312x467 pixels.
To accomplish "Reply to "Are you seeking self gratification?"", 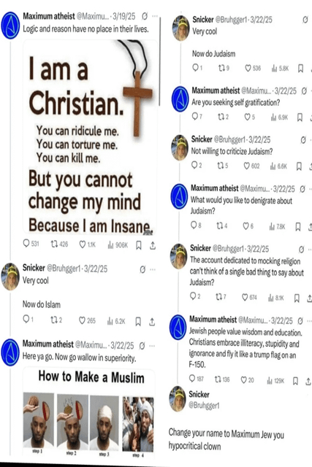I will (197, 116).
